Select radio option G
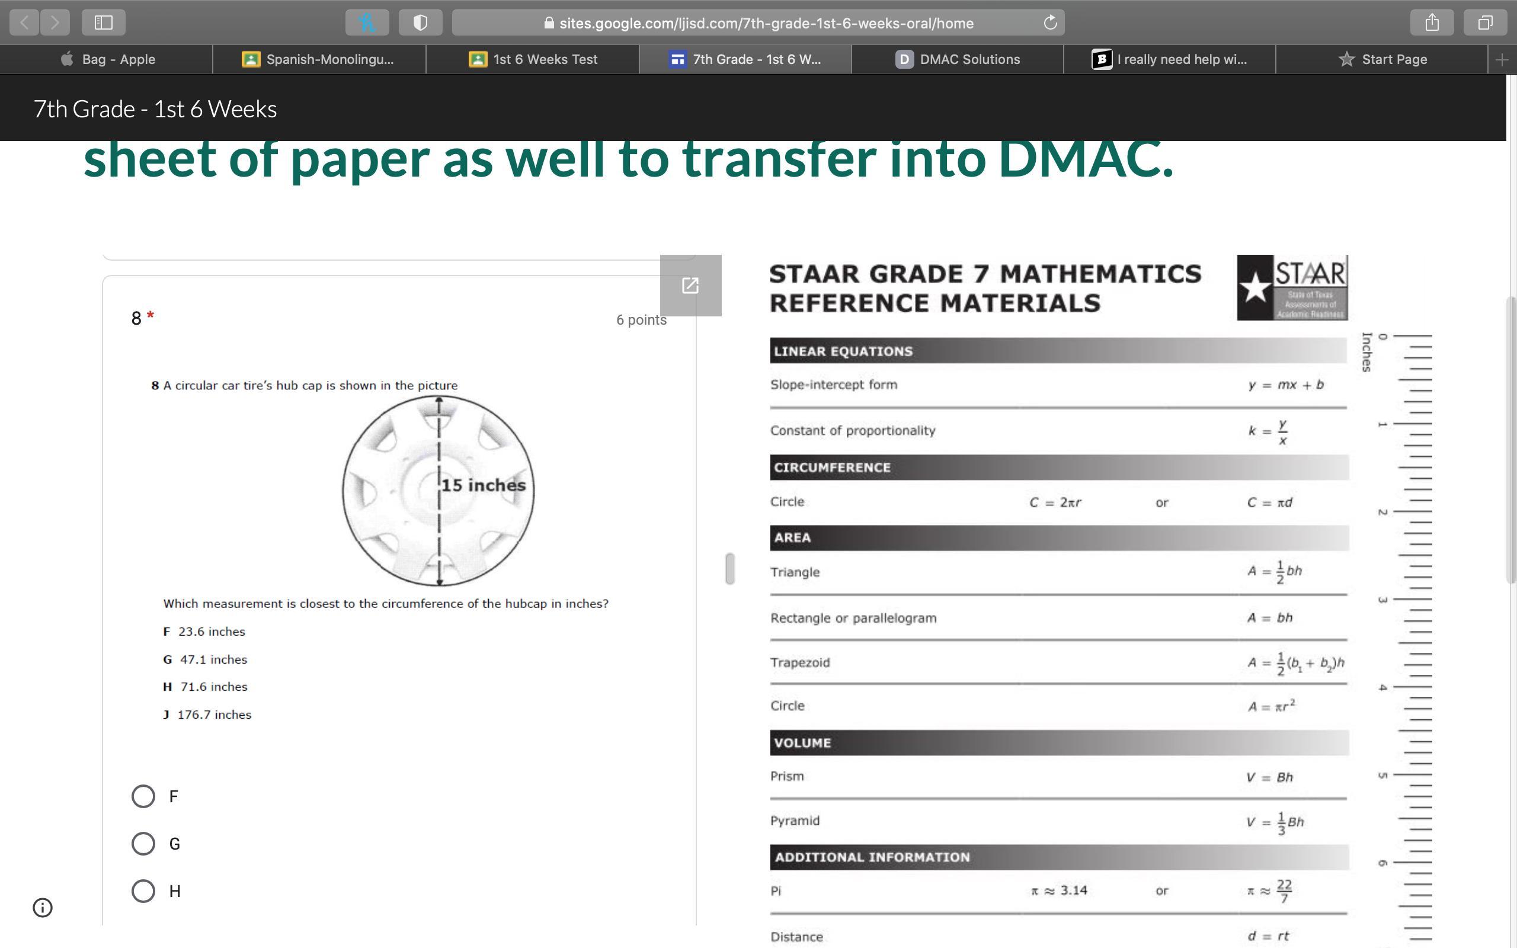The width and height of the screenshot is (1517, 948). pos(143,843)
